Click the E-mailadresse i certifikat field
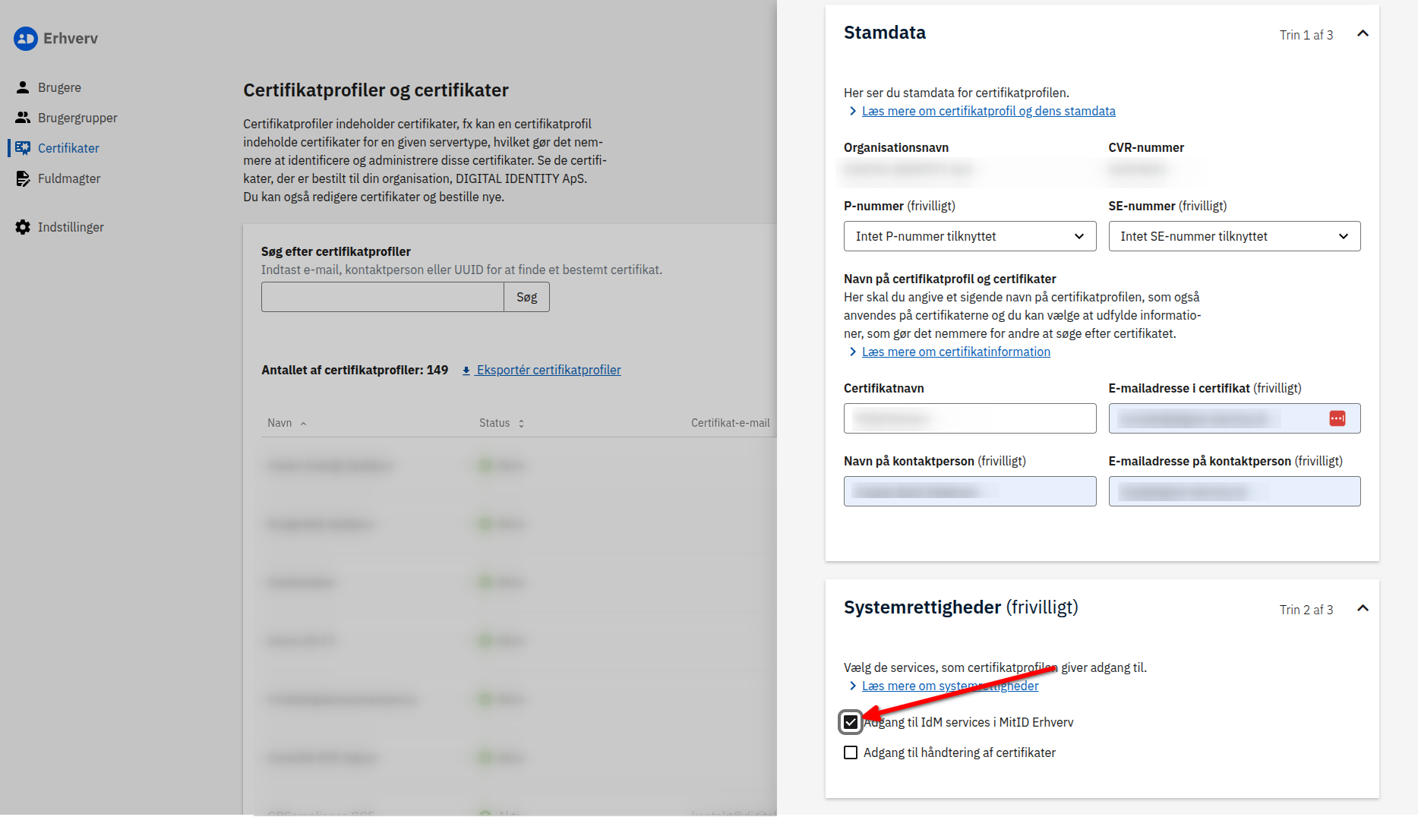This screenshot has width=1418, height=817. [x=1234, y=418]
